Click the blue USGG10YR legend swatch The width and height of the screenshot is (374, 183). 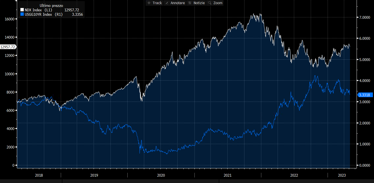click(22, 14)
